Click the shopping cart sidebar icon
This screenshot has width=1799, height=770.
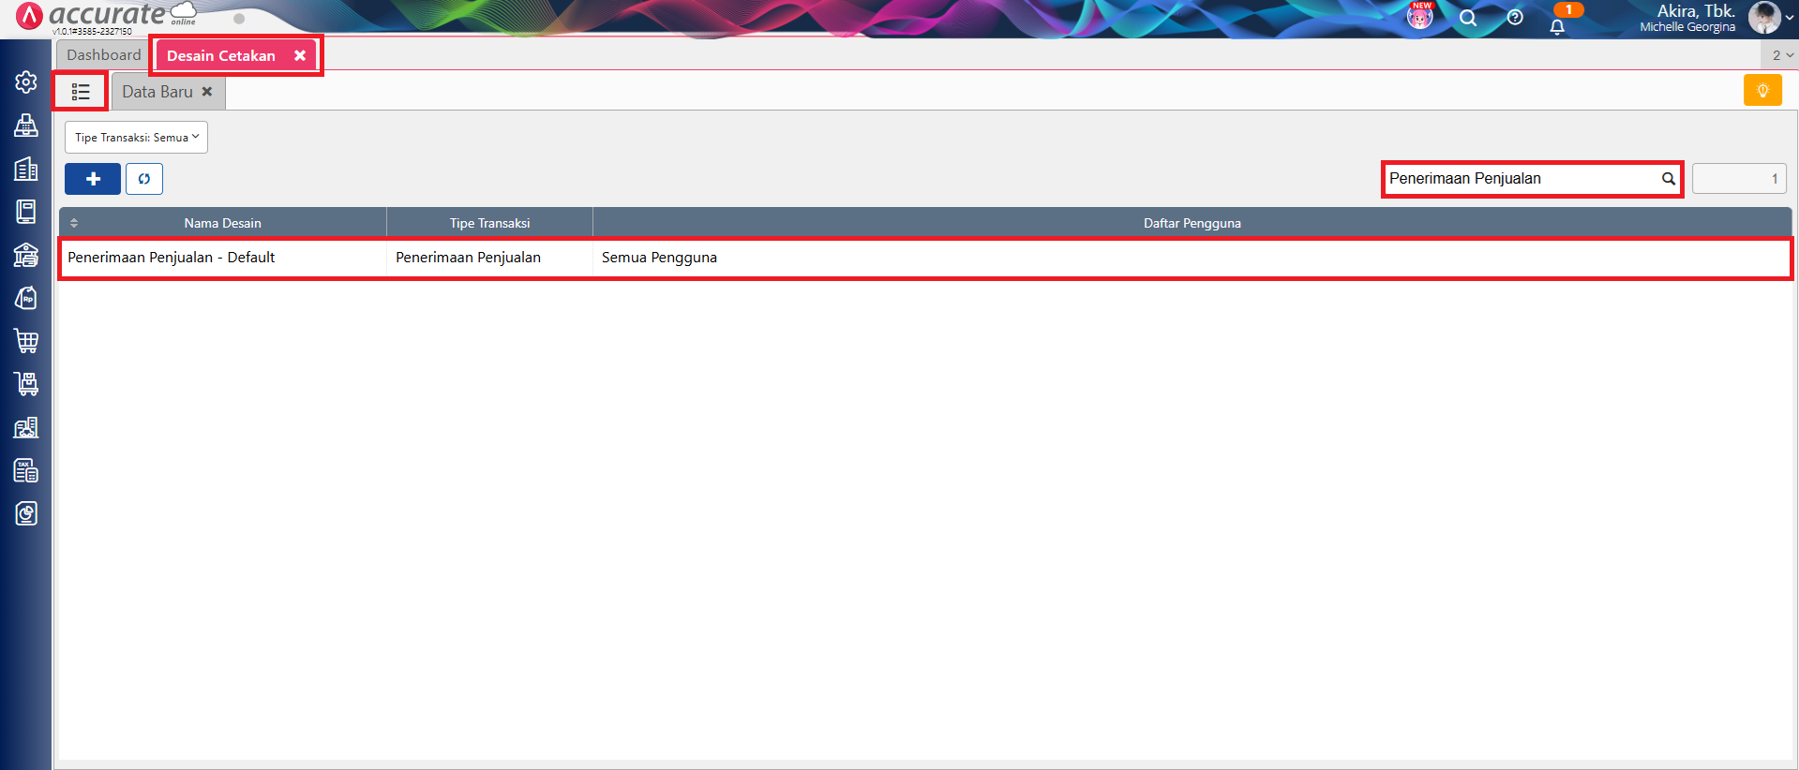tap(26, 341)
